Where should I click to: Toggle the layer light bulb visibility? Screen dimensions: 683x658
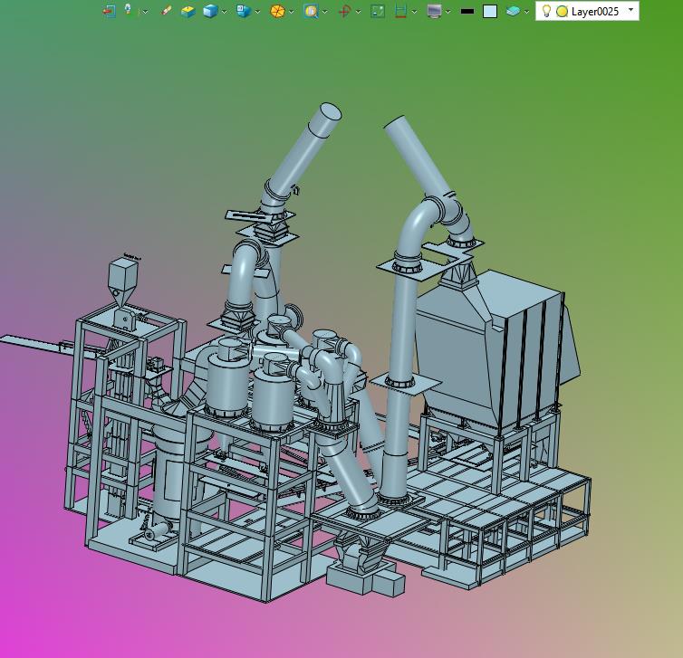pos(546,11)
